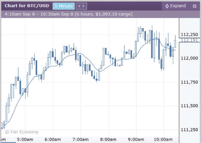Click the 5:00am time axis label
The height and width of the screenshot is (143, 202).
coord(25,139)
